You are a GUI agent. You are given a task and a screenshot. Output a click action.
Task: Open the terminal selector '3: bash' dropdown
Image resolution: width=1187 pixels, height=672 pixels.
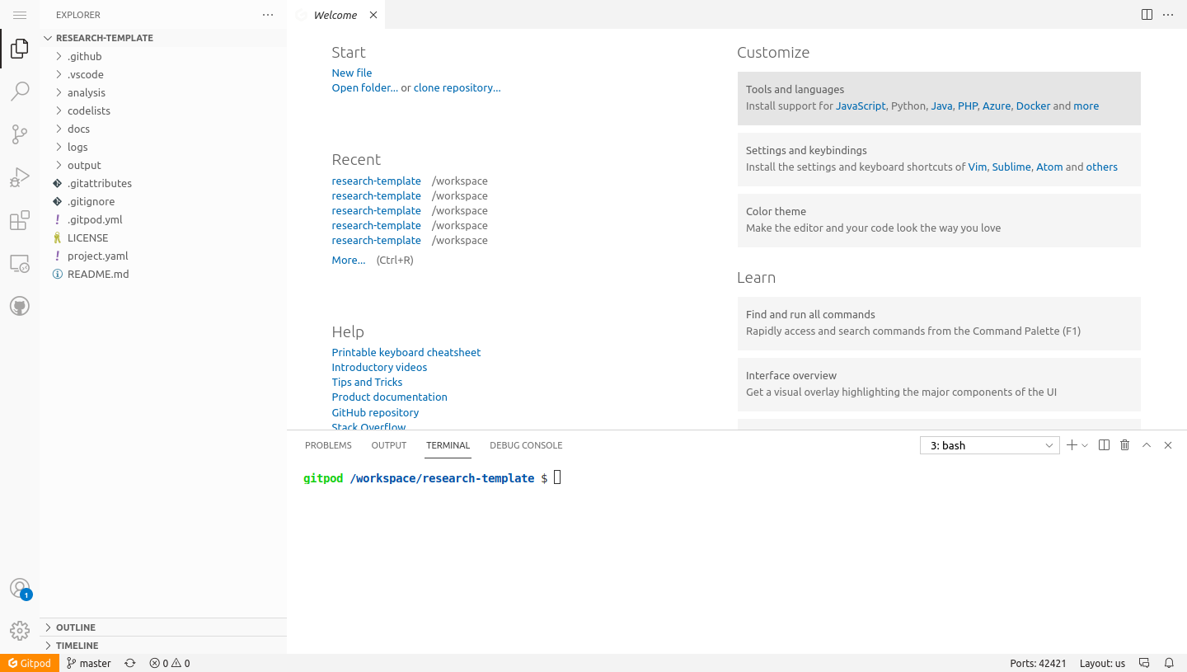pyautogui.click(x=989, y=445)
